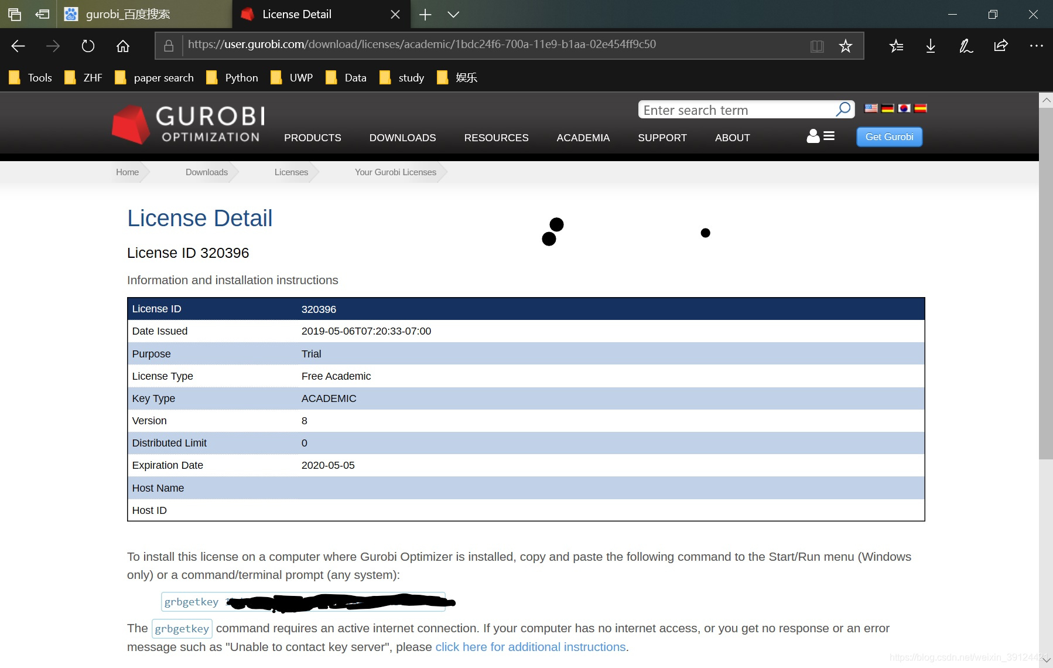
Task: Open the favorites hub icon
Action: 896,46
